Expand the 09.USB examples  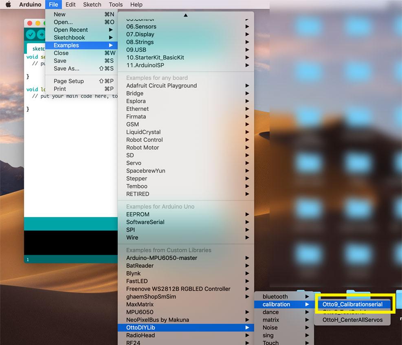pos(186,50)
